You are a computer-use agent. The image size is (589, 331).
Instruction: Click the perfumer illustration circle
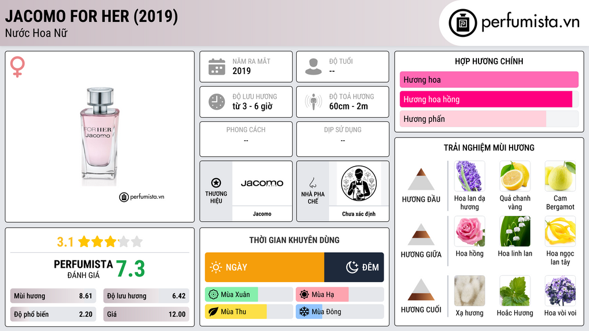point(359,183)
